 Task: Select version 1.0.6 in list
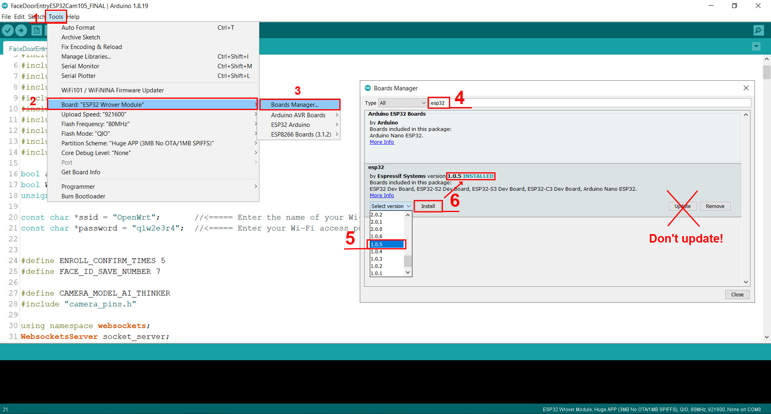pyautogui.click(x=387, y=237)
